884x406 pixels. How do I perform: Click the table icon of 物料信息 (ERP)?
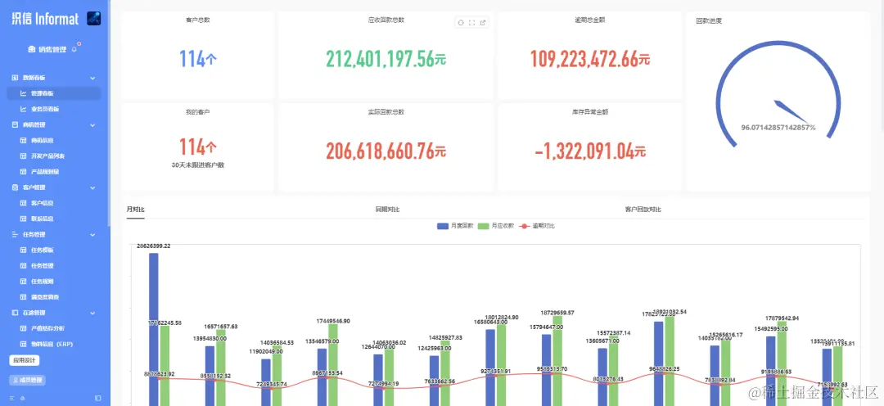24,344
